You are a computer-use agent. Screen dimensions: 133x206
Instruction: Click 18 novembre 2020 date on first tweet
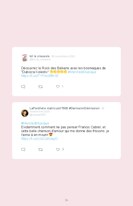pyautogui.click(x=63, y=56)
